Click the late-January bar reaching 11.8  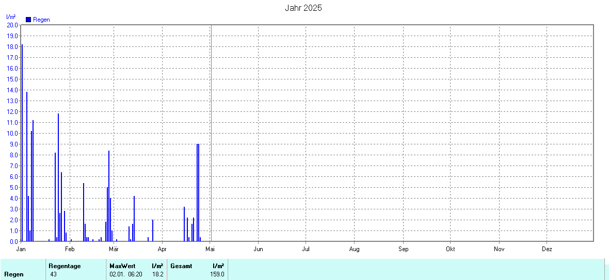58,177
